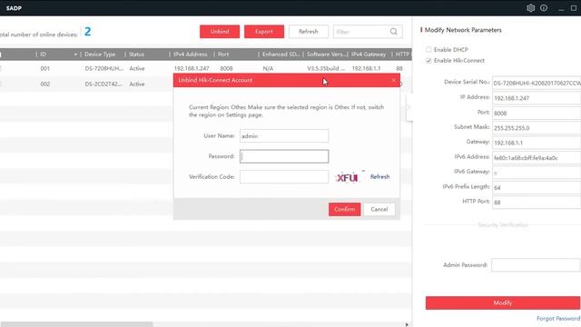
Task: Click the scrollbar right arrow
Action: pyautogui.click(x=407, y=324)
